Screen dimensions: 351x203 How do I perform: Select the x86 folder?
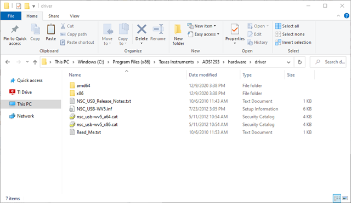click(80, 94)
